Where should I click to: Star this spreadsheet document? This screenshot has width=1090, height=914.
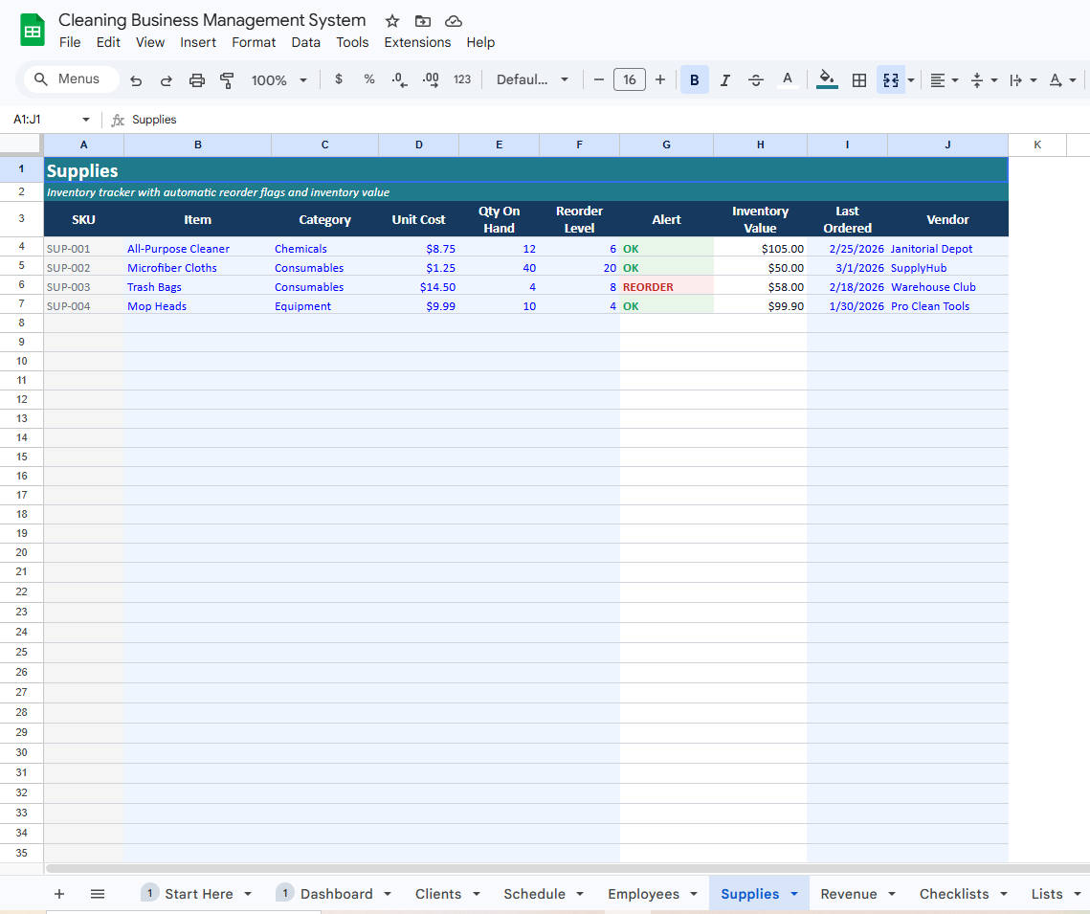pyautogui.click(x=392, y=21)
